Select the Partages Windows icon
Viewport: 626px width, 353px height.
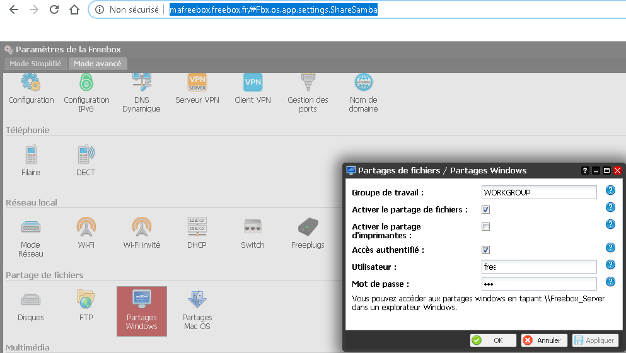[x=142, y=311]
